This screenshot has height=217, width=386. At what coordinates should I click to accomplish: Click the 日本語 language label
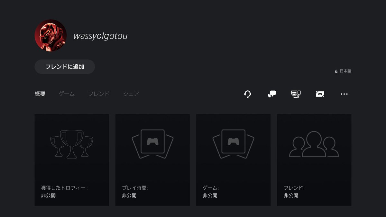pos(345,71)
